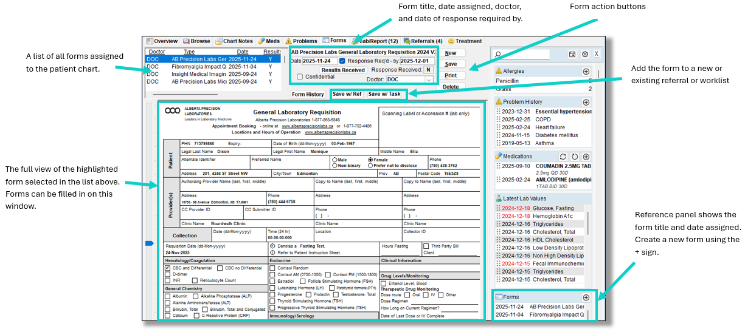The image size is (745, 332).
Task: Click the Save w/ Task button
Action: pyautogui.click(x=384, y=94)
